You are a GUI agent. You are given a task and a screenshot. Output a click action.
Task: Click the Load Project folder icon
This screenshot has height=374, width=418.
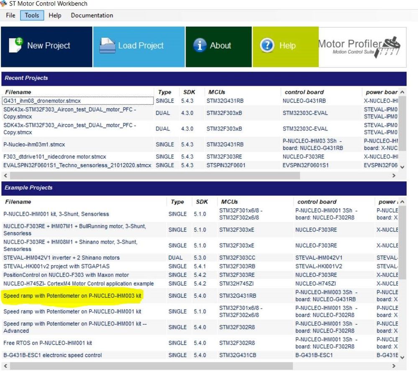pos(108,46)
